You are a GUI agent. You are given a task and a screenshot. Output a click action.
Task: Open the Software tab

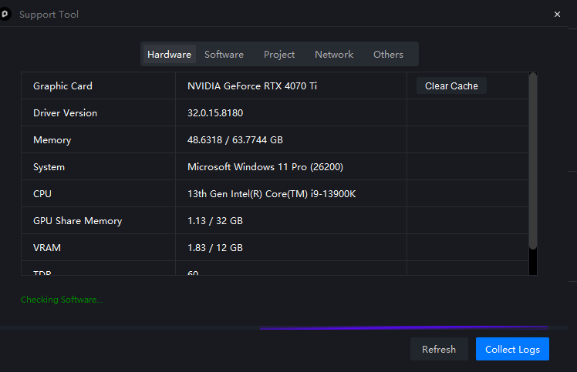point(224,55)
